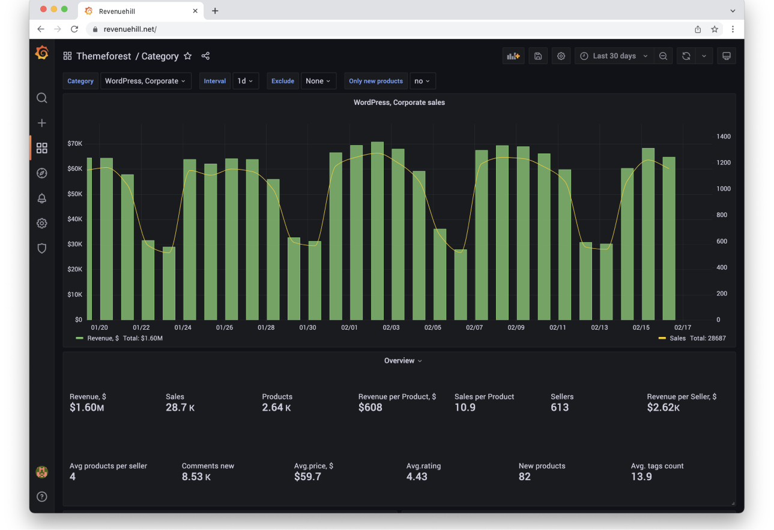Open the Grafana home logo
Screen dimensions: 774x530
[41, 53]
